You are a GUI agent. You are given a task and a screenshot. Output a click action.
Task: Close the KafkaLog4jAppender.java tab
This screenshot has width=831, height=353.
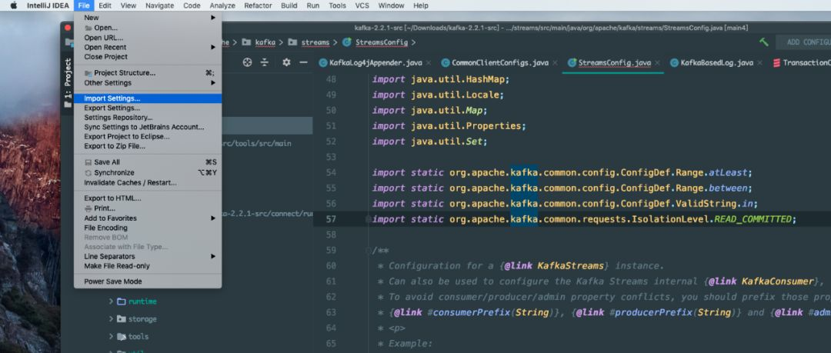coord(429,63)
